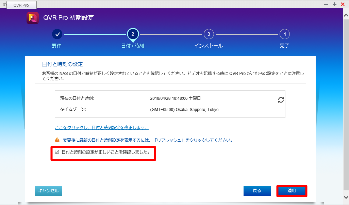Close the QVR Pro window
The height and width of the screenshot is (205, 349).
click(x=343, y=4)
